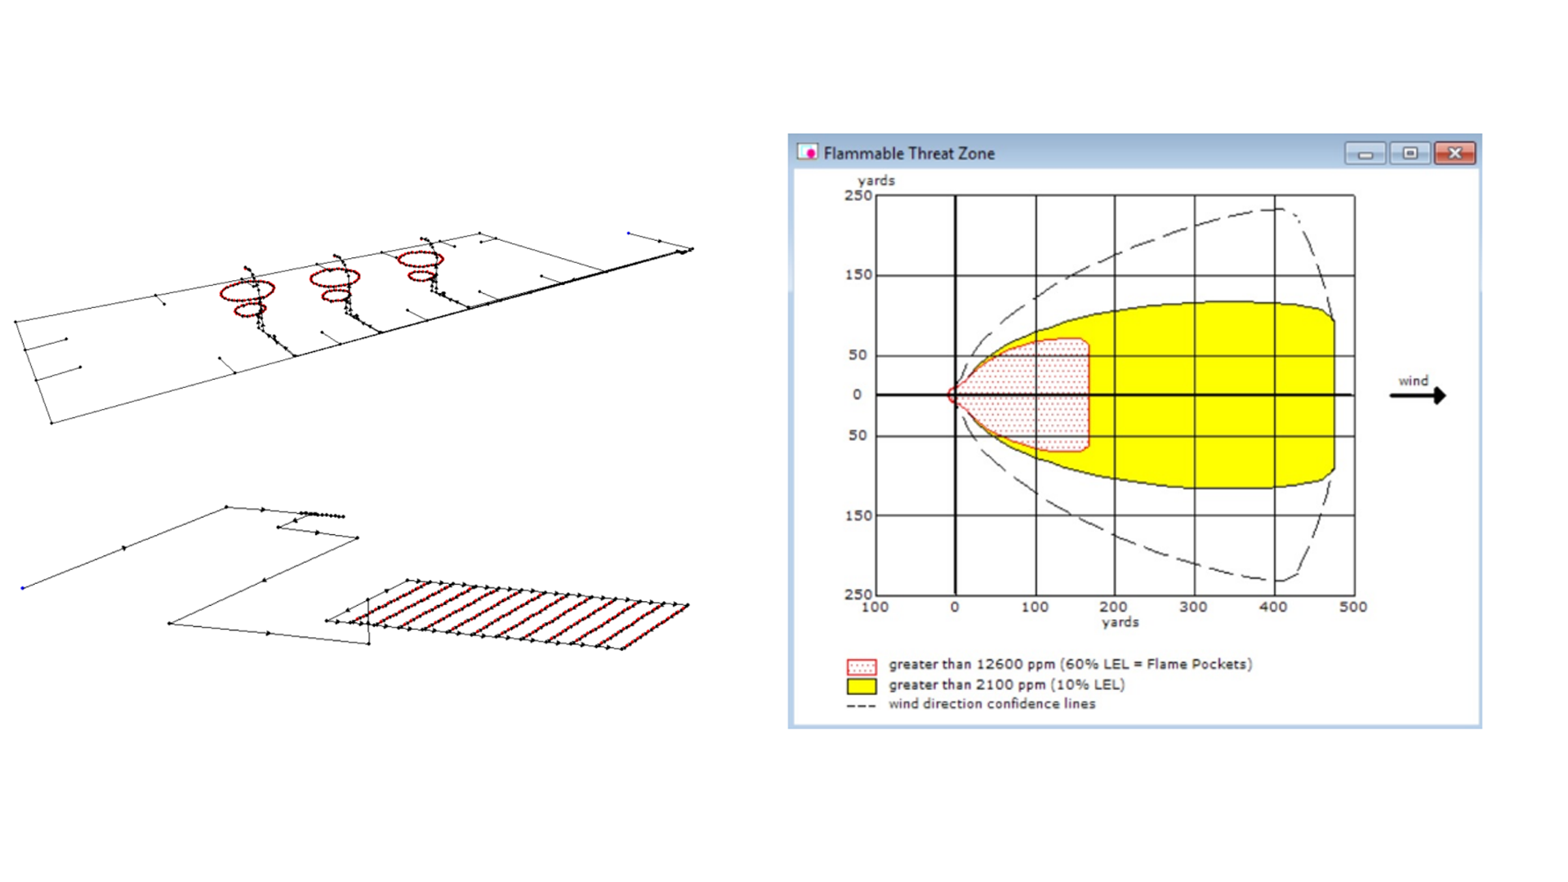Click the blue endpoint node of lower diagram
Screen dimensions: 1568x882
coord(23,588)
